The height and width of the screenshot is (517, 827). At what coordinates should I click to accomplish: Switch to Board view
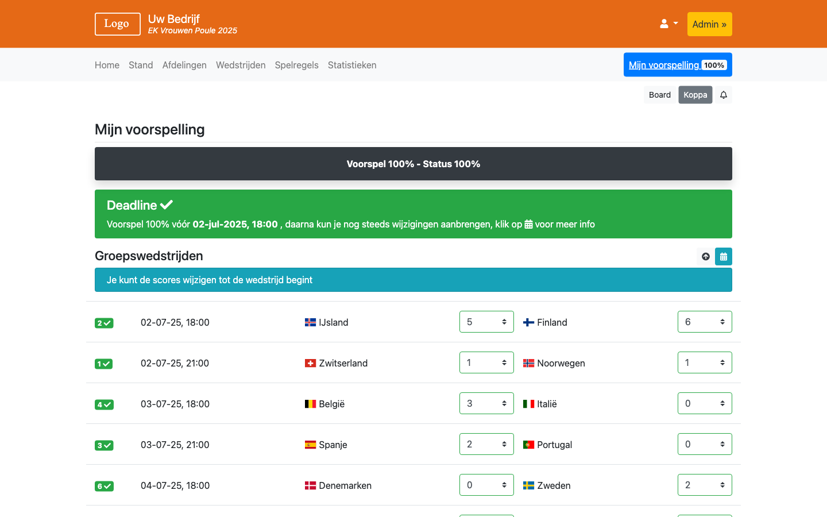pos(659,95)
